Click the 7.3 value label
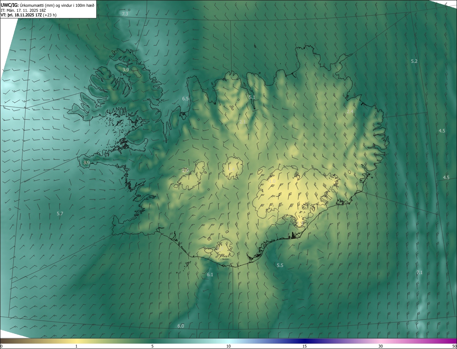This screenshot has height=349, width=457. (x=125, y=14)
